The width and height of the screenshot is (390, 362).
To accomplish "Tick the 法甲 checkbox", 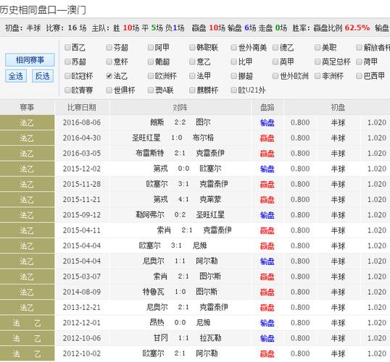I will 192,76.
